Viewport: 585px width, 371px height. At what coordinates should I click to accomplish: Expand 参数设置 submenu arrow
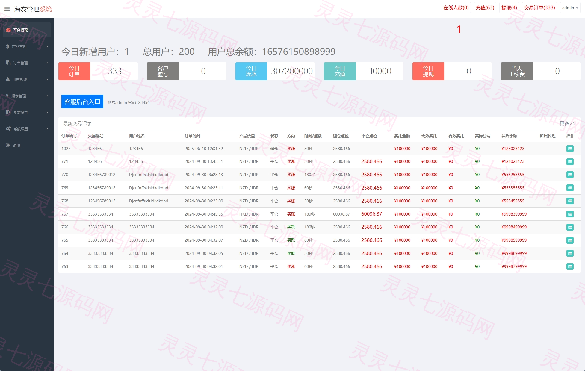pos(47,112)
